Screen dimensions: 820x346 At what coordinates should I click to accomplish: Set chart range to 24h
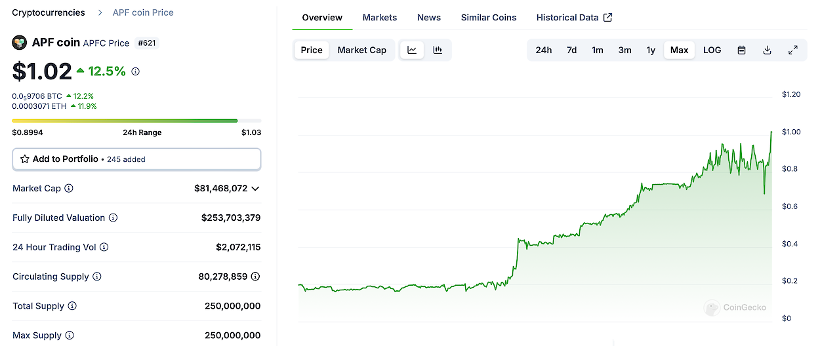(x=544, y=50)
